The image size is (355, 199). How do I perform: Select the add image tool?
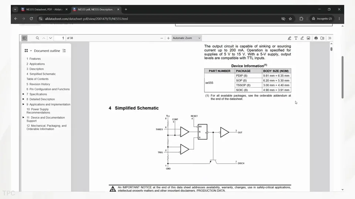(308, 38)
